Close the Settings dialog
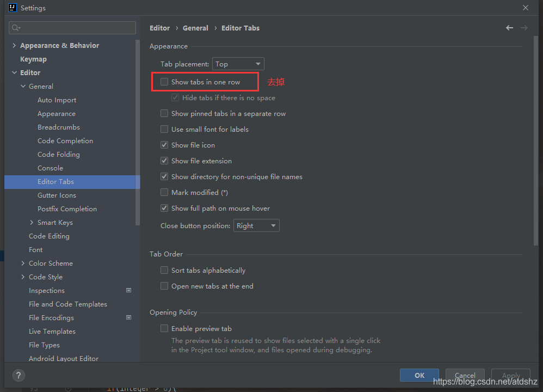 (526, 8)
